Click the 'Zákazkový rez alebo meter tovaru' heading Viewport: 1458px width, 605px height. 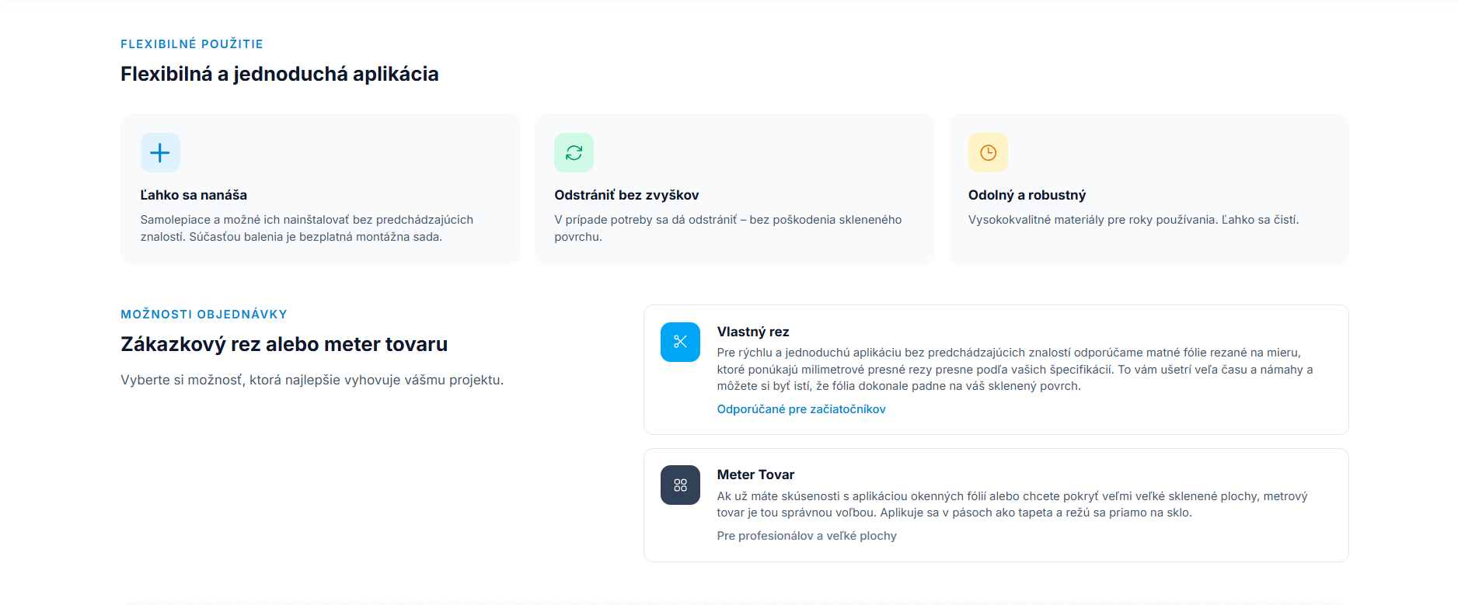click(284, 344)
